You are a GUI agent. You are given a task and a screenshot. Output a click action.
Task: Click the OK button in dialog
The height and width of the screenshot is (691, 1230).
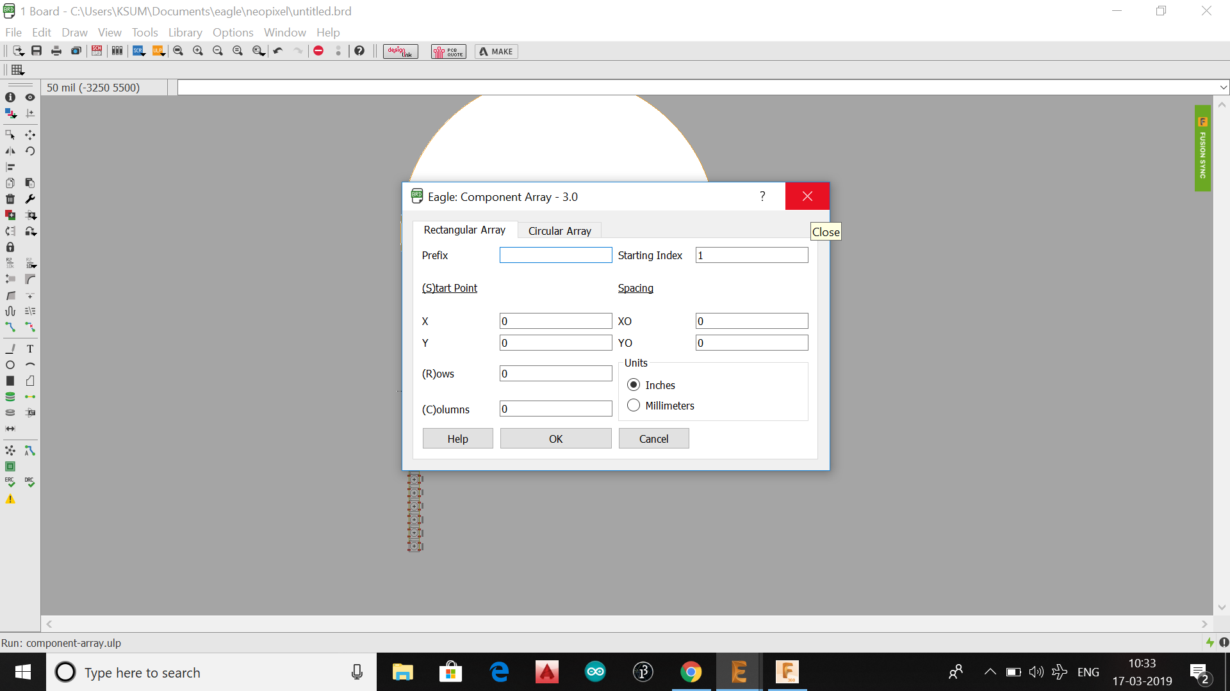(555, 439)
